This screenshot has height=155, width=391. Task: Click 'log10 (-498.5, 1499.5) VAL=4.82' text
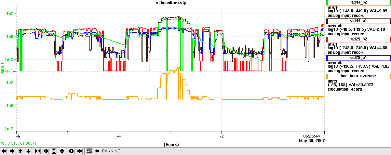click(358, 66)
